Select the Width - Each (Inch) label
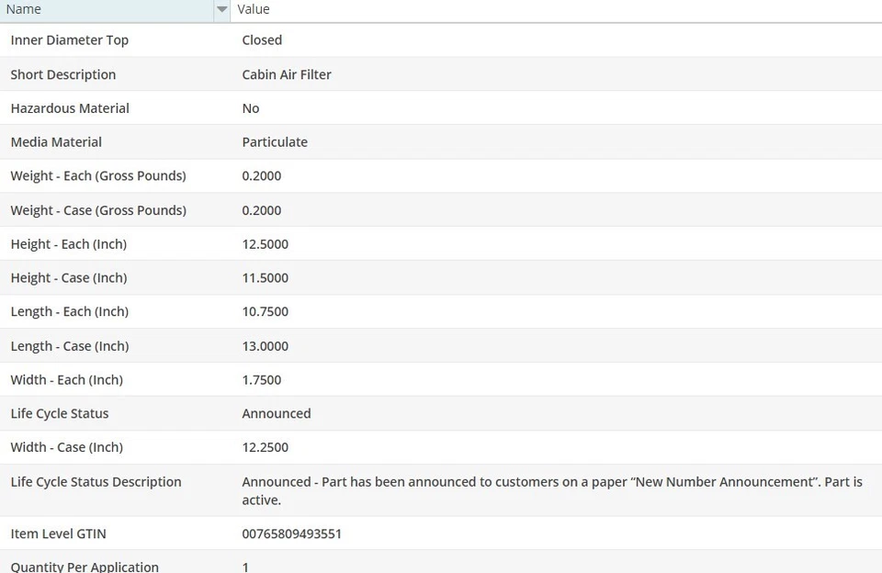 (67, 380)
